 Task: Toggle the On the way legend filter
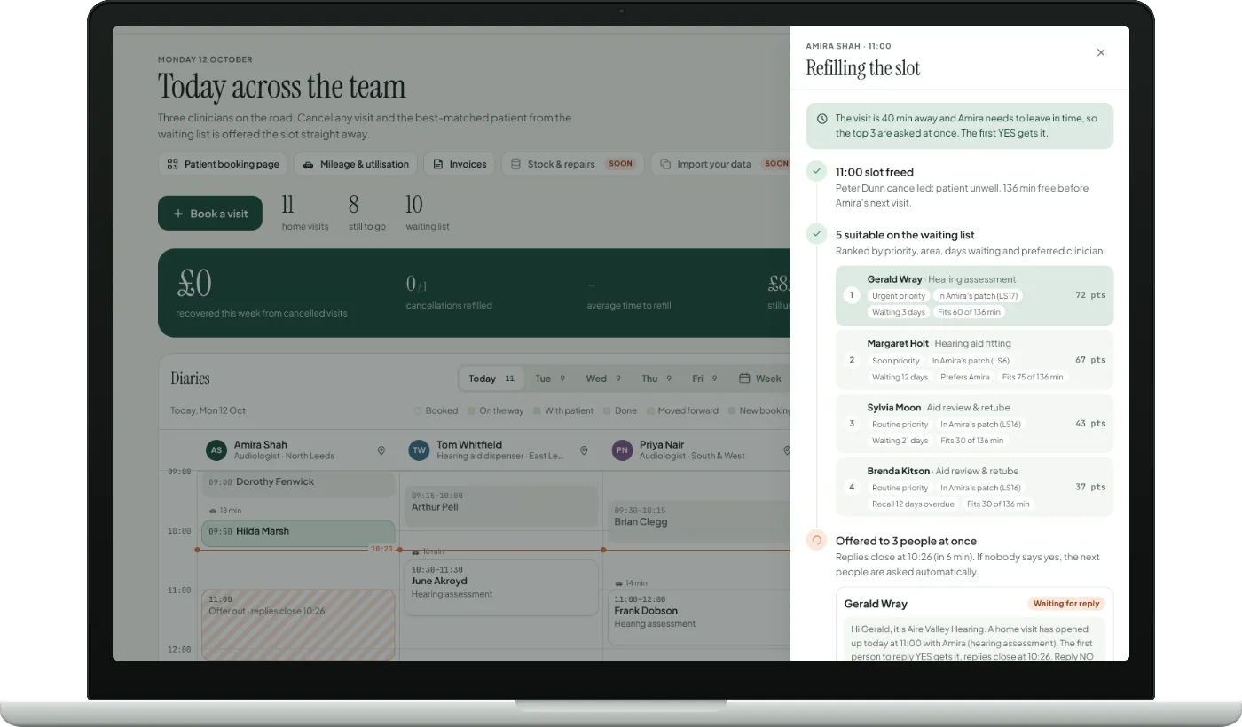[x=495, y=410]
